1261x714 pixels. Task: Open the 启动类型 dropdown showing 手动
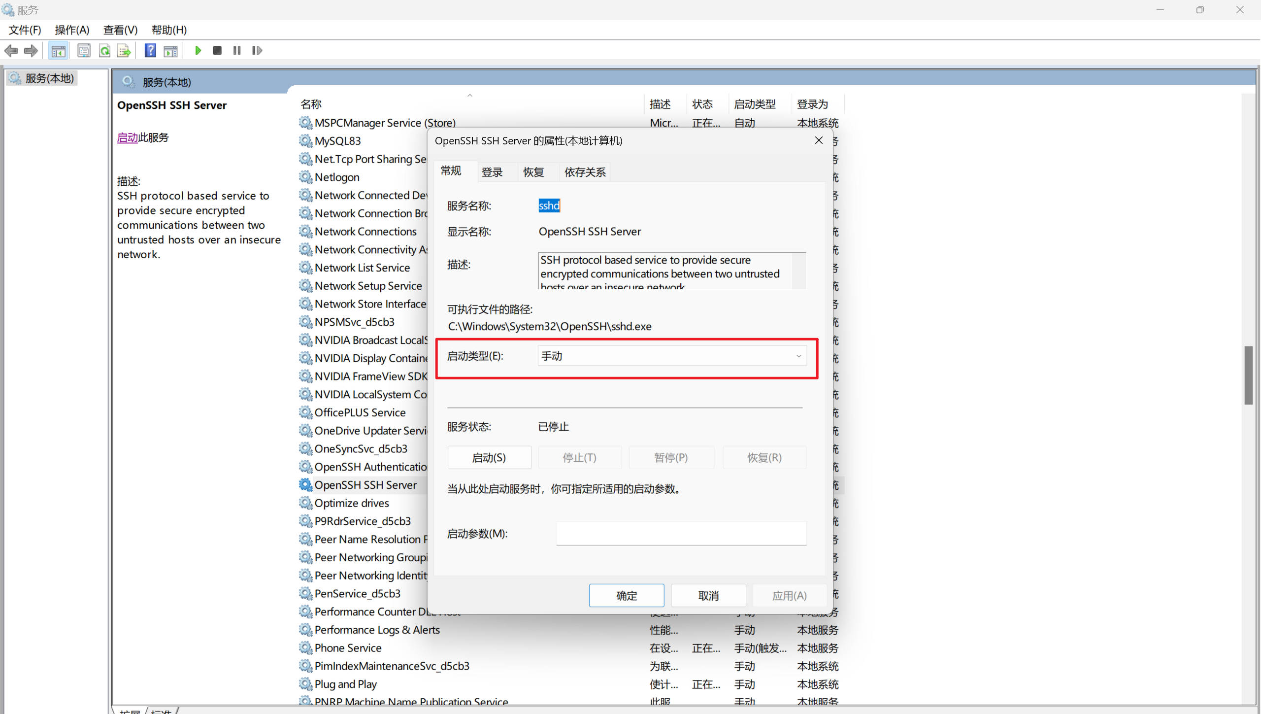[672, 356]
